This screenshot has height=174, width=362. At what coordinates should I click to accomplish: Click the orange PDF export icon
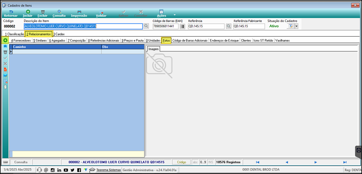coord(6,70)
